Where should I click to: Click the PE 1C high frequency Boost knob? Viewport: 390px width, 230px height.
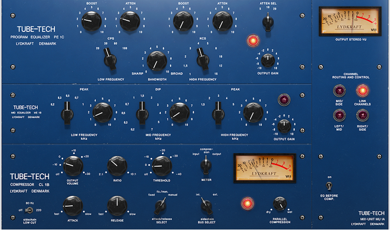(x=183, y=21)
